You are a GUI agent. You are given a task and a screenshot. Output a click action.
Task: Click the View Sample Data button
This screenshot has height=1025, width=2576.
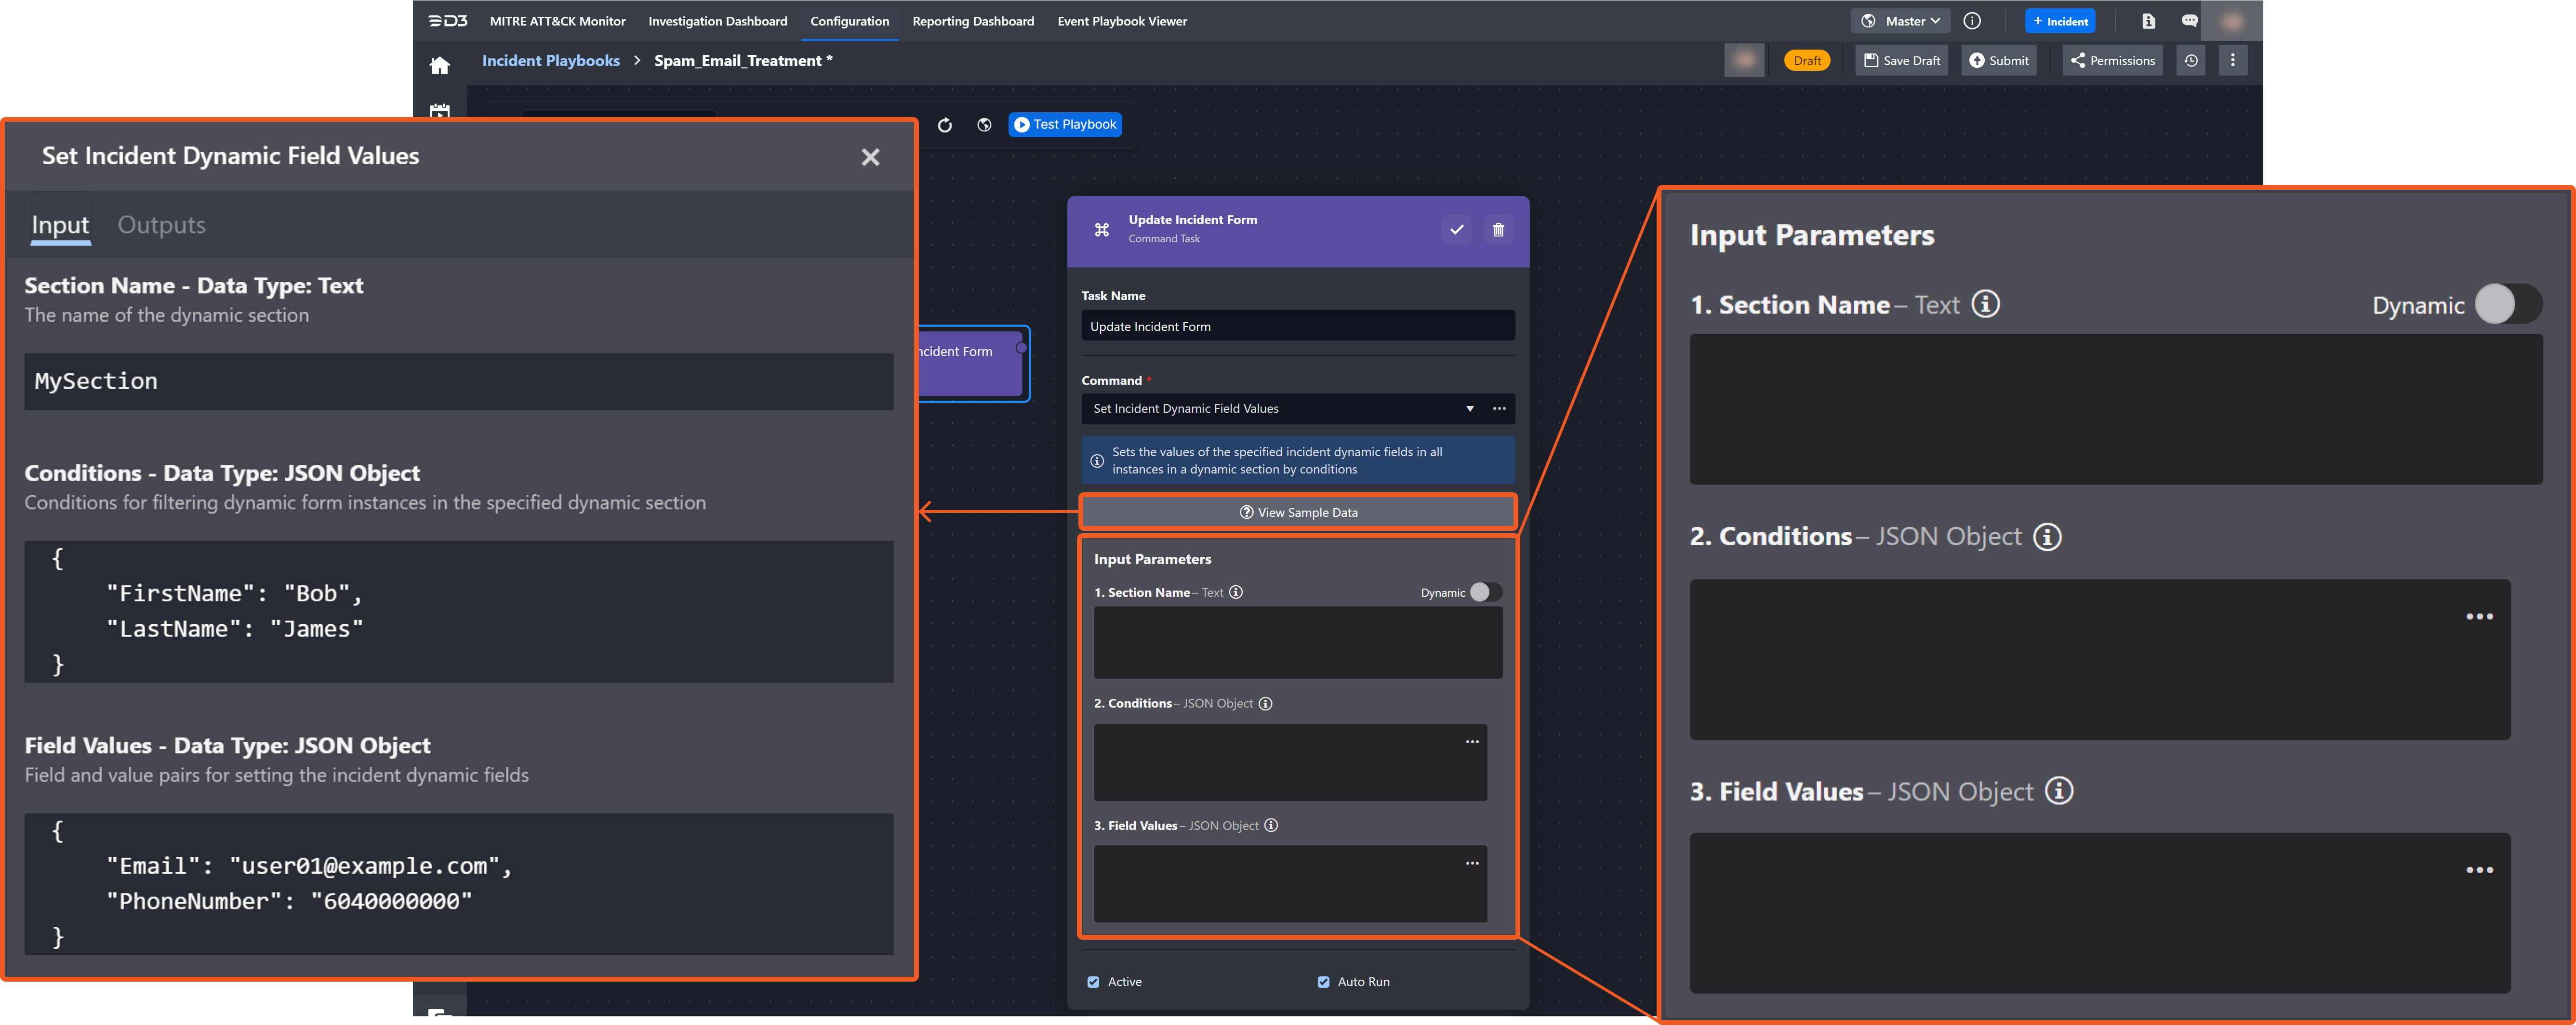(x=1298, y=513)
